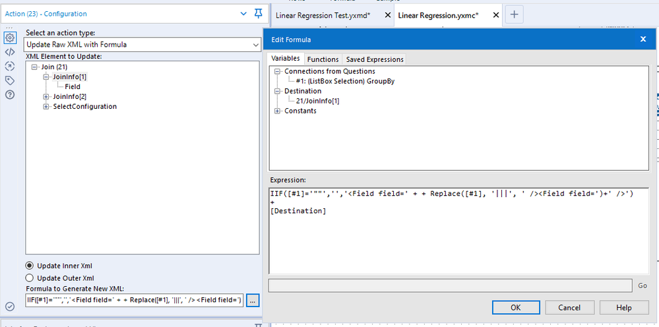Open the XML view code icon
The width and height of the screenshot is (659, 327).
pos(10,52)
